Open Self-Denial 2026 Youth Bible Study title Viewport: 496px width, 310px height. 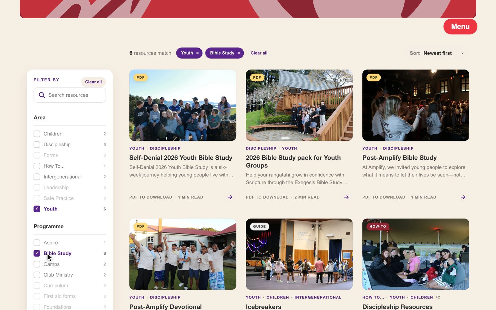tap(181, 158)
